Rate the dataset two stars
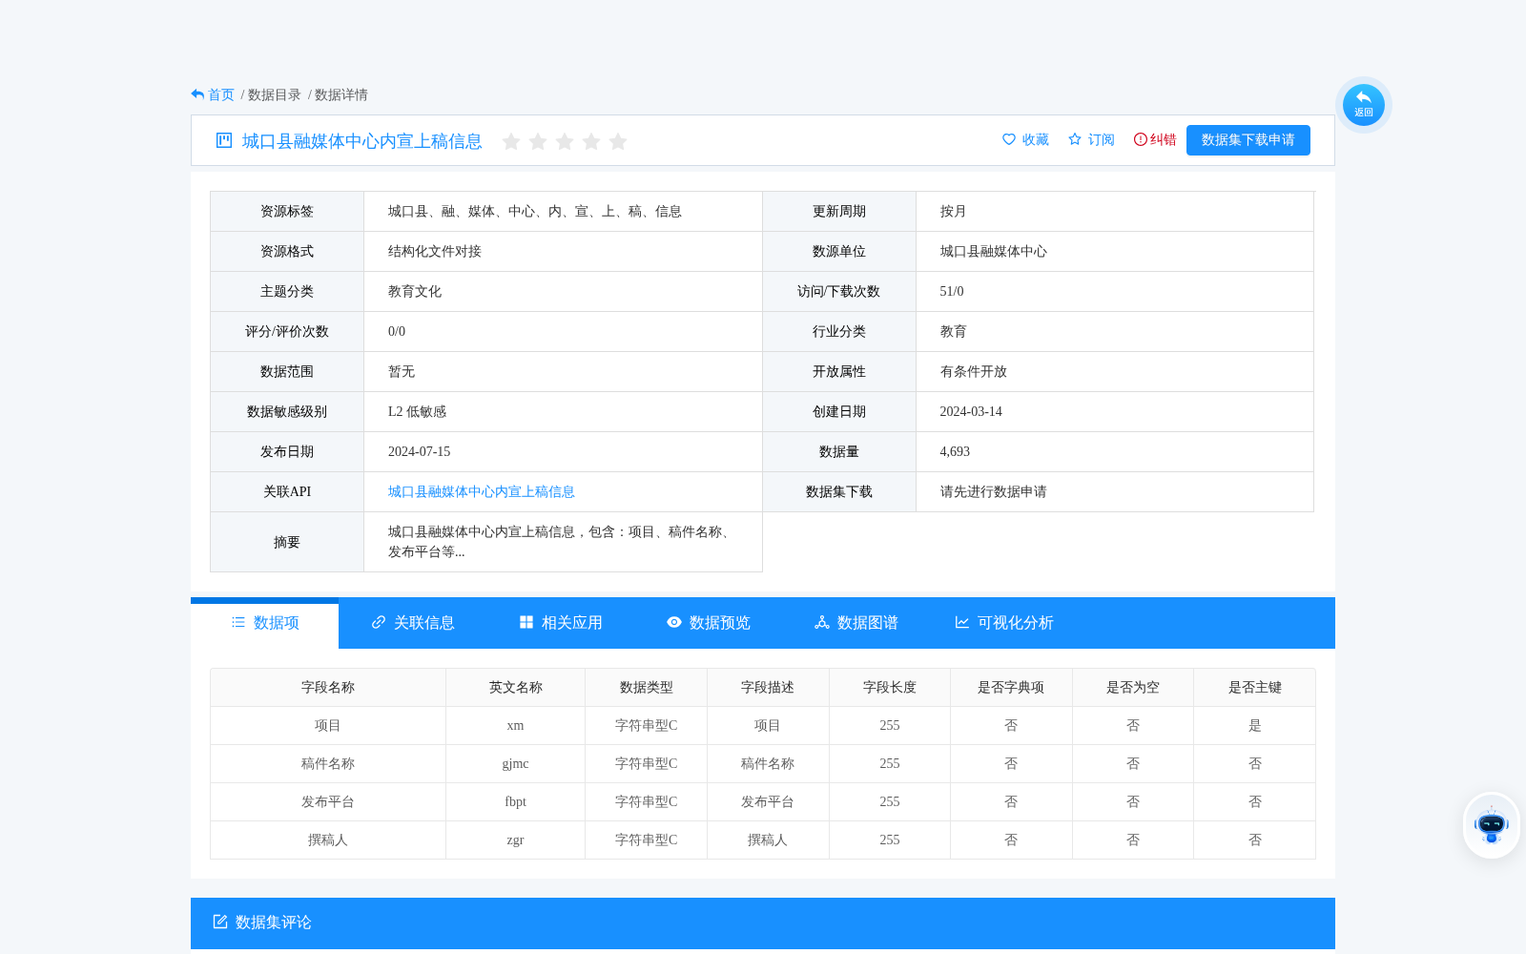 pyautogui.click(x=538, y=141)
